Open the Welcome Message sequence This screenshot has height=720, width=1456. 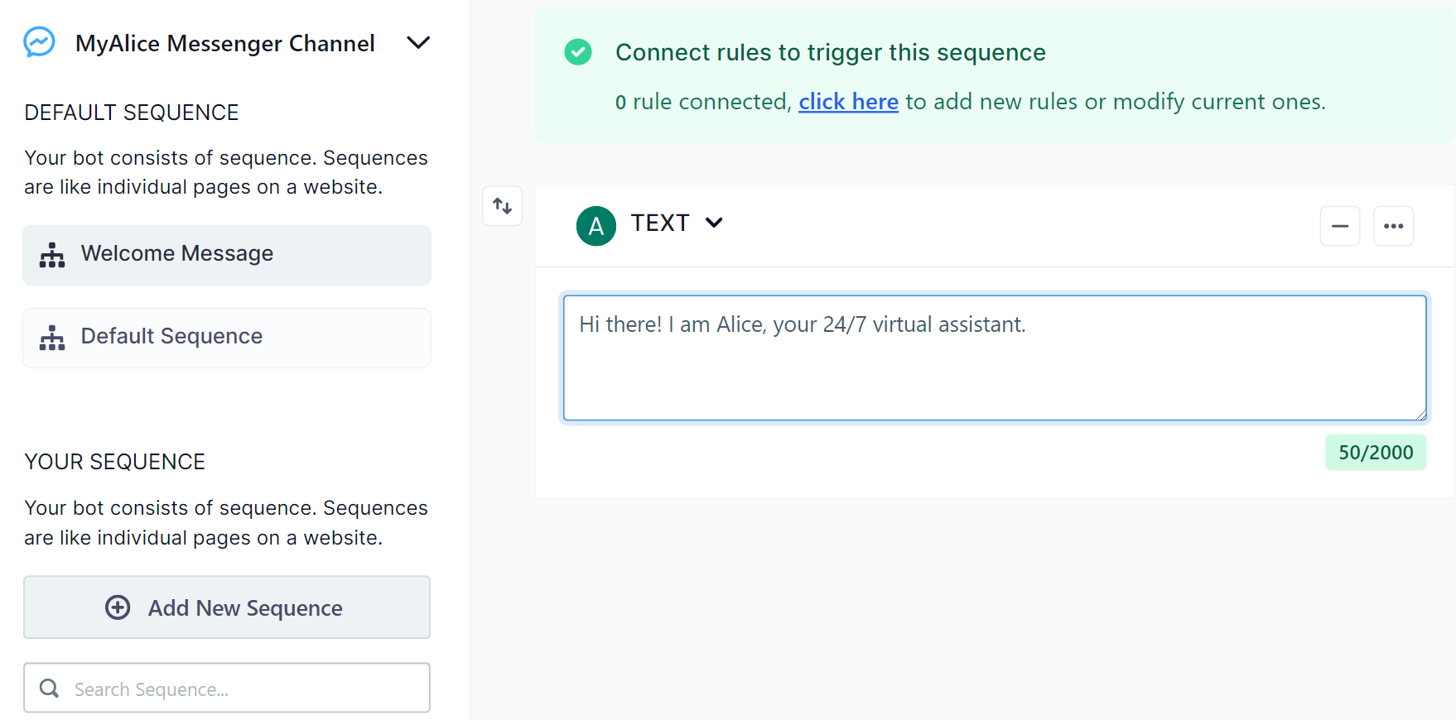click(227, 255)
